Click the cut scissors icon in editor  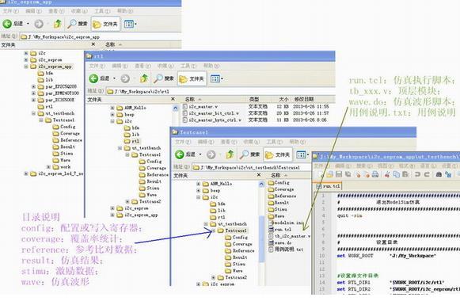tap(387, 174)
